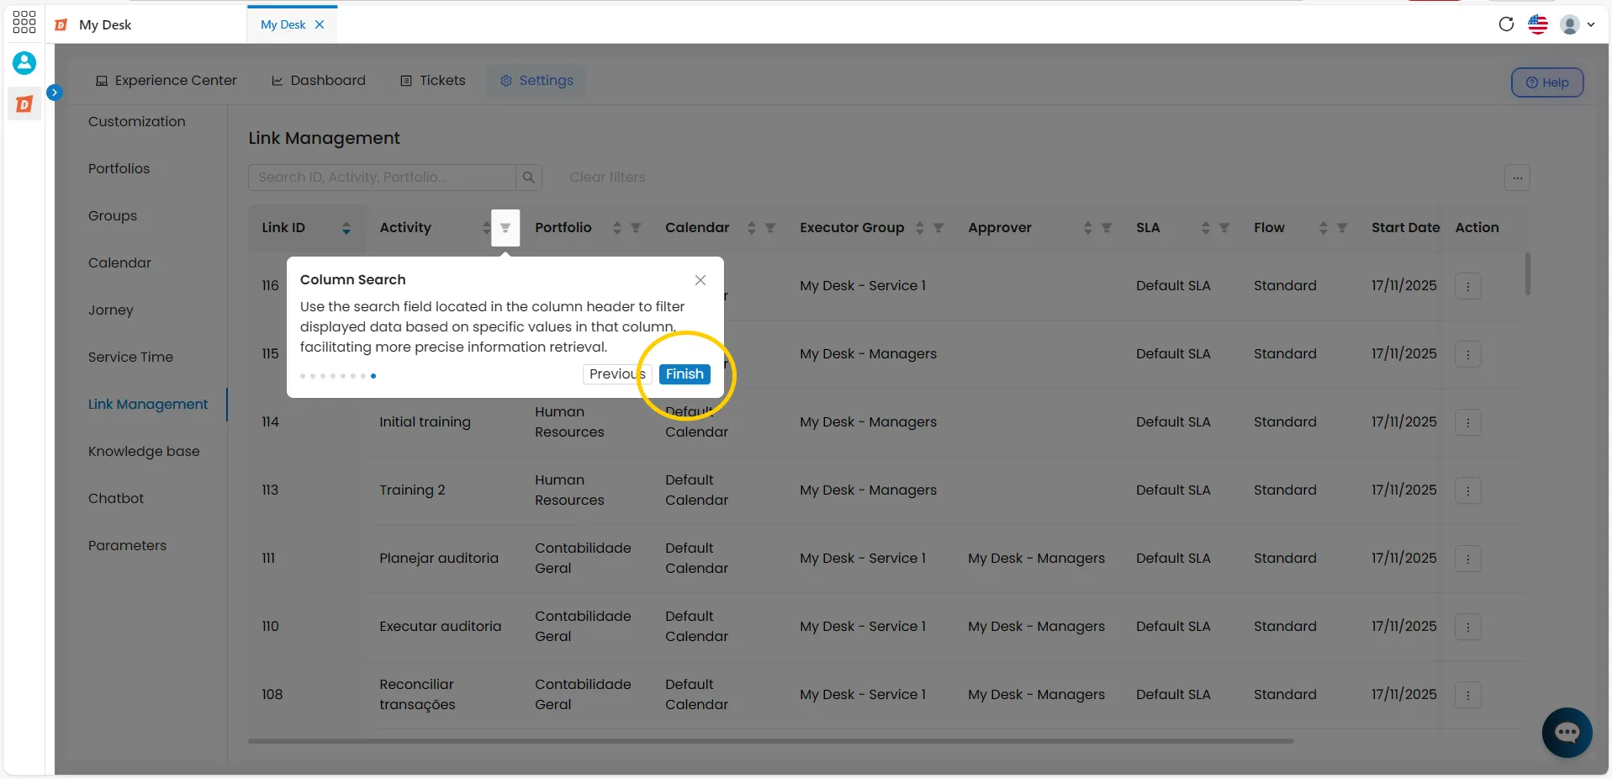
Task: Click the refresh icon in top bar
Action: [x=1506, y=24]
